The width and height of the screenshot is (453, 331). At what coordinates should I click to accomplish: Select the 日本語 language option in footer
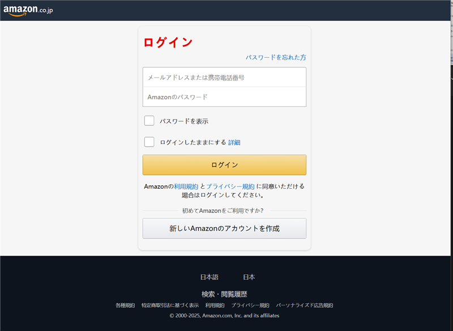click(209, 277)
